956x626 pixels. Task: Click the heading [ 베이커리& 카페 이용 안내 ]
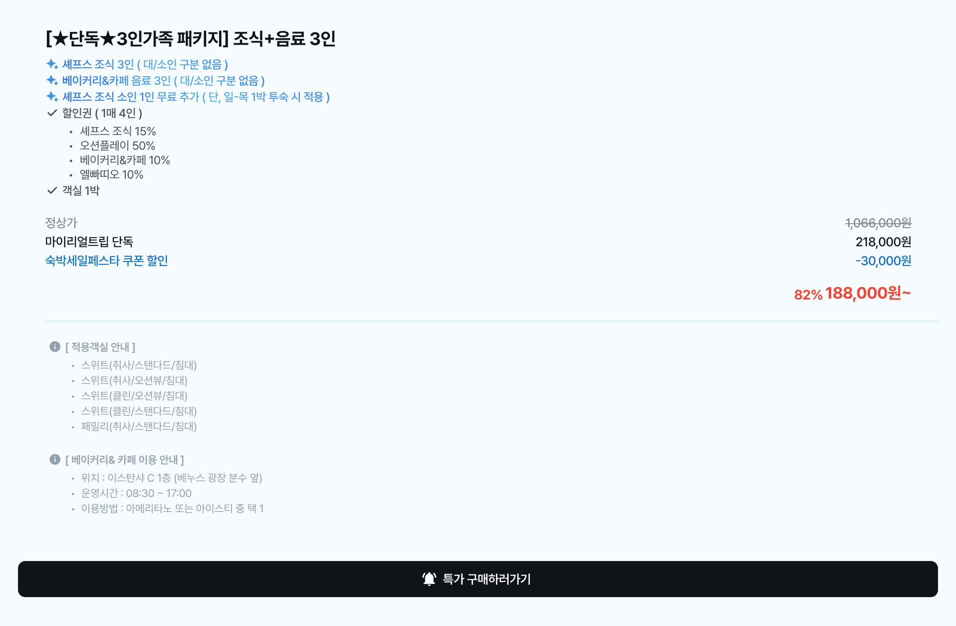pyautogui.click(x=124, y=459)
